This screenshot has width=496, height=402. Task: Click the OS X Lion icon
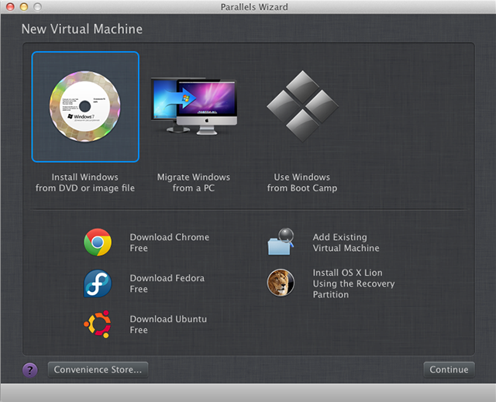pyautogui.click(x=281, y=283)
